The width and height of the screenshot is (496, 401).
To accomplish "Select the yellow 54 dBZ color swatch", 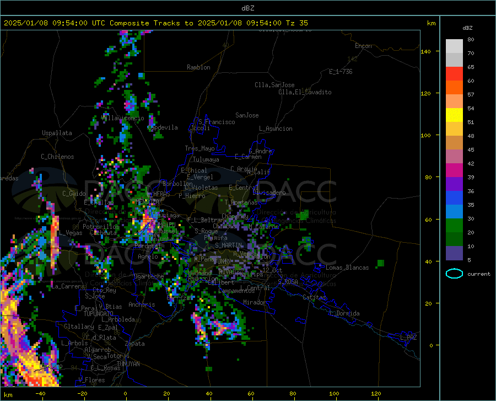I will [x=454, y=115].
